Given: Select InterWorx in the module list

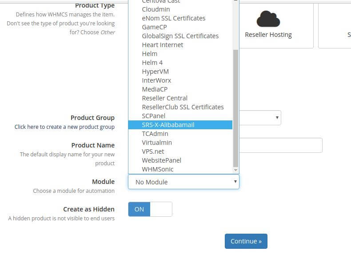Looking at the screenshot, I should [180, 80].
